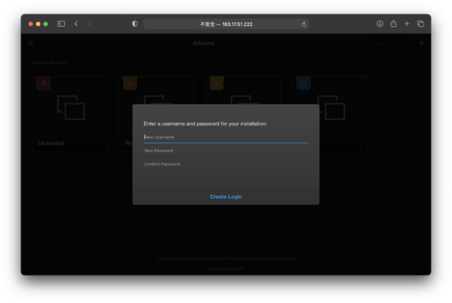
Task: Reload the page with refresh icon
Action: pos(304,24)
